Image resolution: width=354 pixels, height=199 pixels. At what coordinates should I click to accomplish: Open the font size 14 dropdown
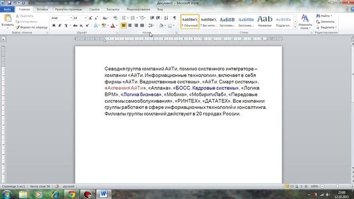(85, 18)
